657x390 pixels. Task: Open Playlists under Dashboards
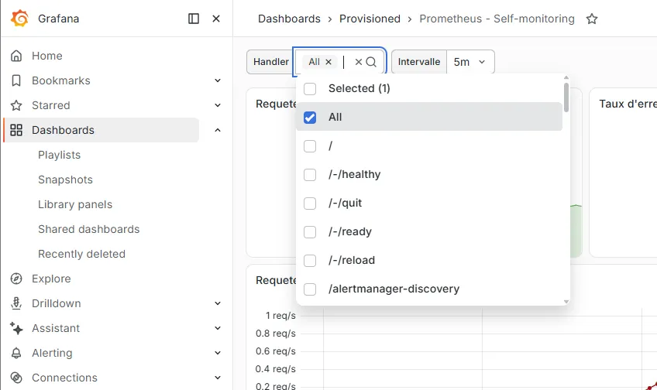pos(59,155)
